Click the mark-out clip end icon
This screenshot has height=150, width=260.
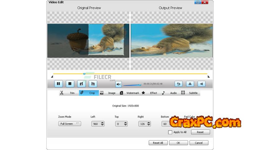click(x=93, y=84)
